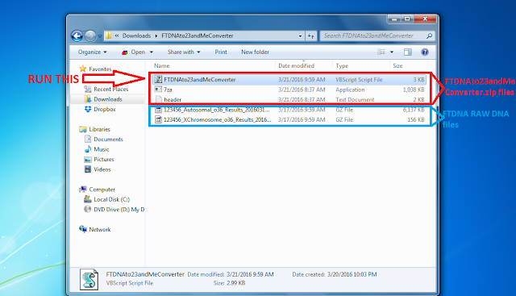Viewport: 516px width, 296px height.
Task: Click the Local Disk drive icon
Action: [88, 199]
